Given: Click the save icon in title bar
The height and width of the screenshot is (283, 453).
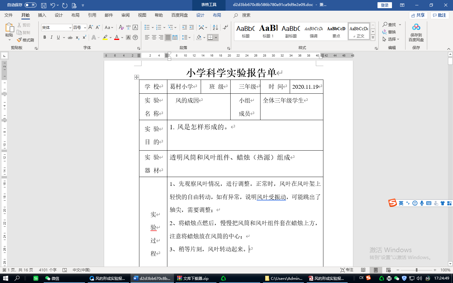Looking at the screenshot, I should [x=44, y=5].
